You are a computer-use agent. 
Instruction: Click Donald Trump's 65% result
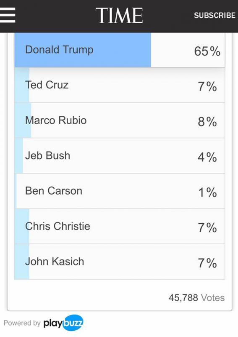click(x=207, y=51)
